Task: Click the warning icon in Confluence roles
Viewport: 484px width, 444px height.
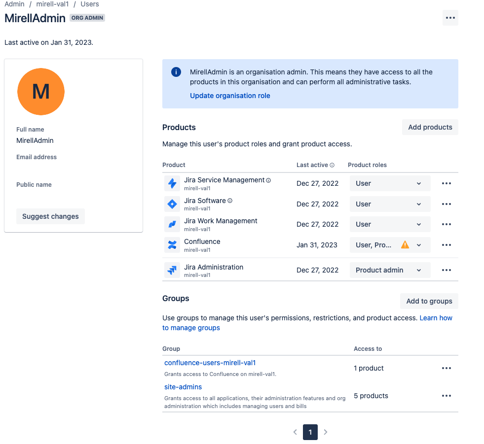Action: (405, 245)
